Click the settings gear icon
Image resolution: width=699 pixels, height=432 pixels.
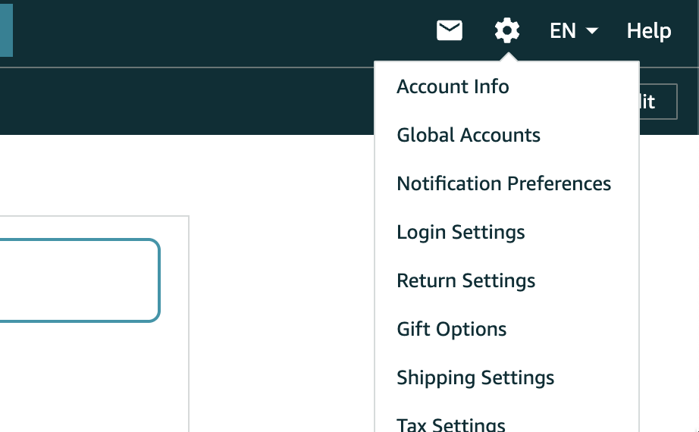pyautogui.click(x=506, y=31)
